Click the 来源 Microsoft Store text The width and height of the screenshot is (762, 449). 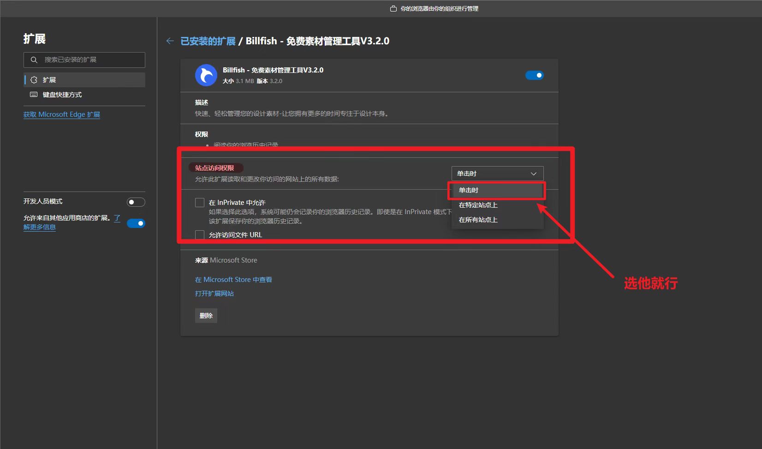(x=226, y=260)
